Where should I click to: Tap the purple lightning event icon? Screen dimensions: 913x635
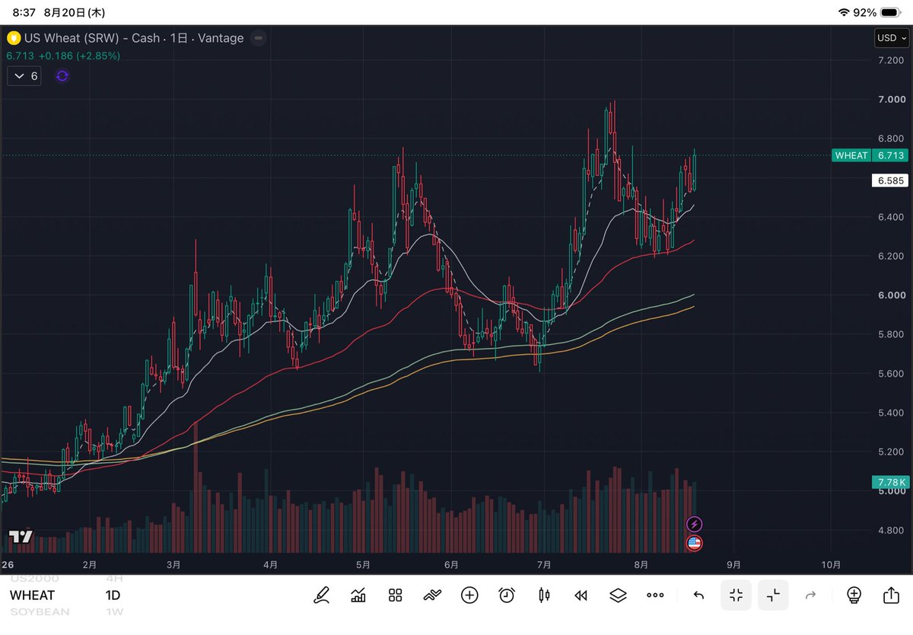pos(694,524)
